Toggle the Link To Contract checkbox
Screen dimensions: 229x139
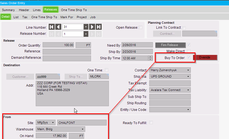184,28
